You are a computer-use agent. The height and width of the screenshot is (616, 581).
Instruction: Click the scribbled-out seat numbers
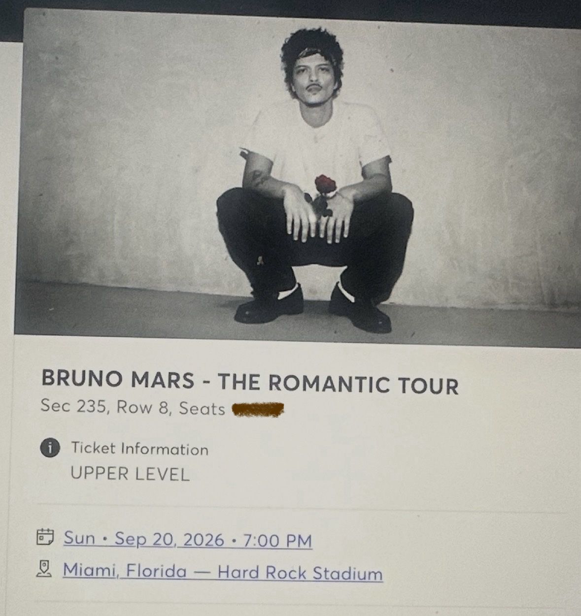click(x=258, y=409)
